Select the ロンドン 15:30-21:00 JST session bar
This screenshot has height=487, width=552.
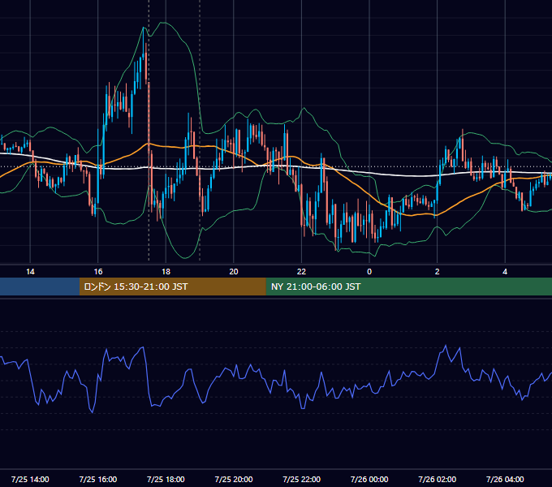point(172,287)
